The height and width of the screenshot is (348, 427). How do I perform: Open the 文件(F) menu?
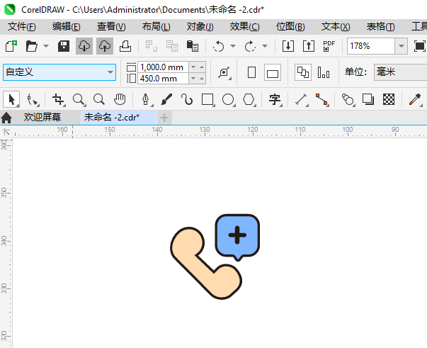point(22,27)
